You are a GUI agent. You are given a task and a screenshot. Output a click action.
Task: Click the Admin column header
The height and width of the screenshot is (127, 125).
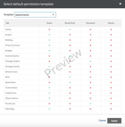click(111, 23)
